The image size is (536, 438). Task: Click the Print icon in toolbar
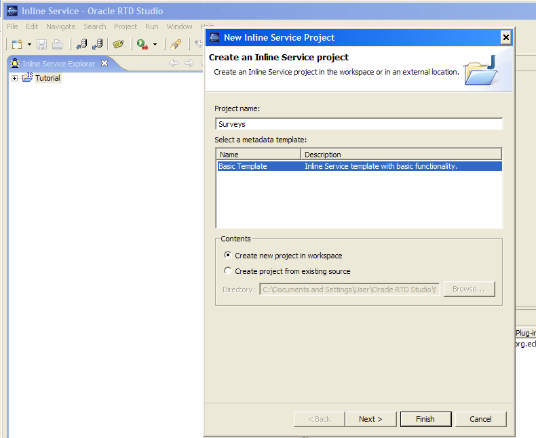[57, 44]
